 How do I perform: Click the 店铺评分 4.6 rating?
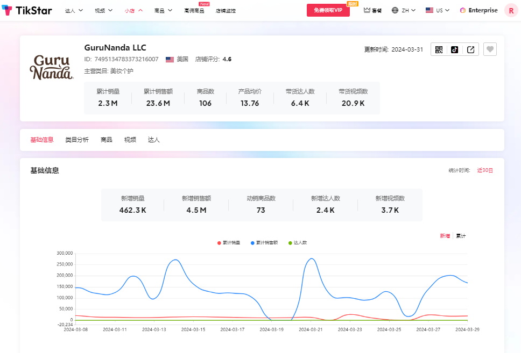coord(213,59)
